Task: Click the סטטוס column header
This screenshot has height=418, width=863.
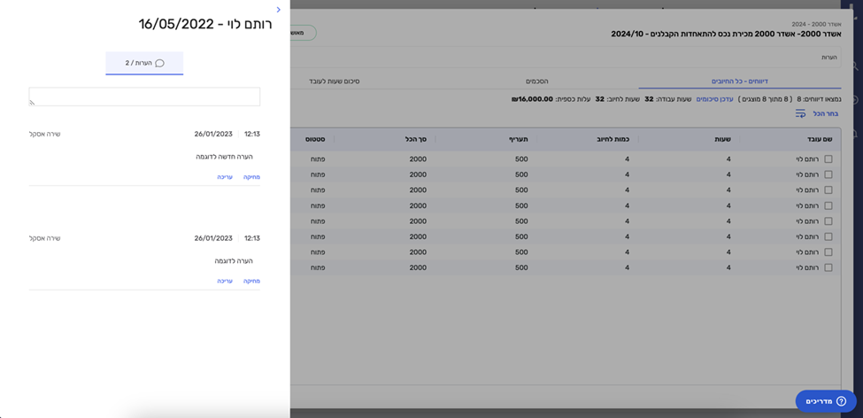Action: tap(315, 139)
